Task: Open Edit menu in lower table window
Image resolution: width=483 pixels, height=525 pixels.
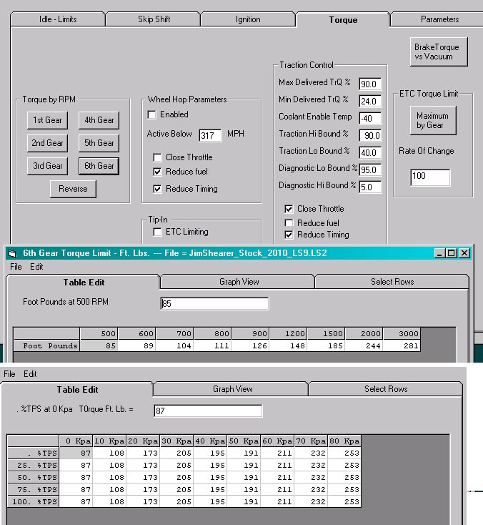Action: click(x=30, y=374)
